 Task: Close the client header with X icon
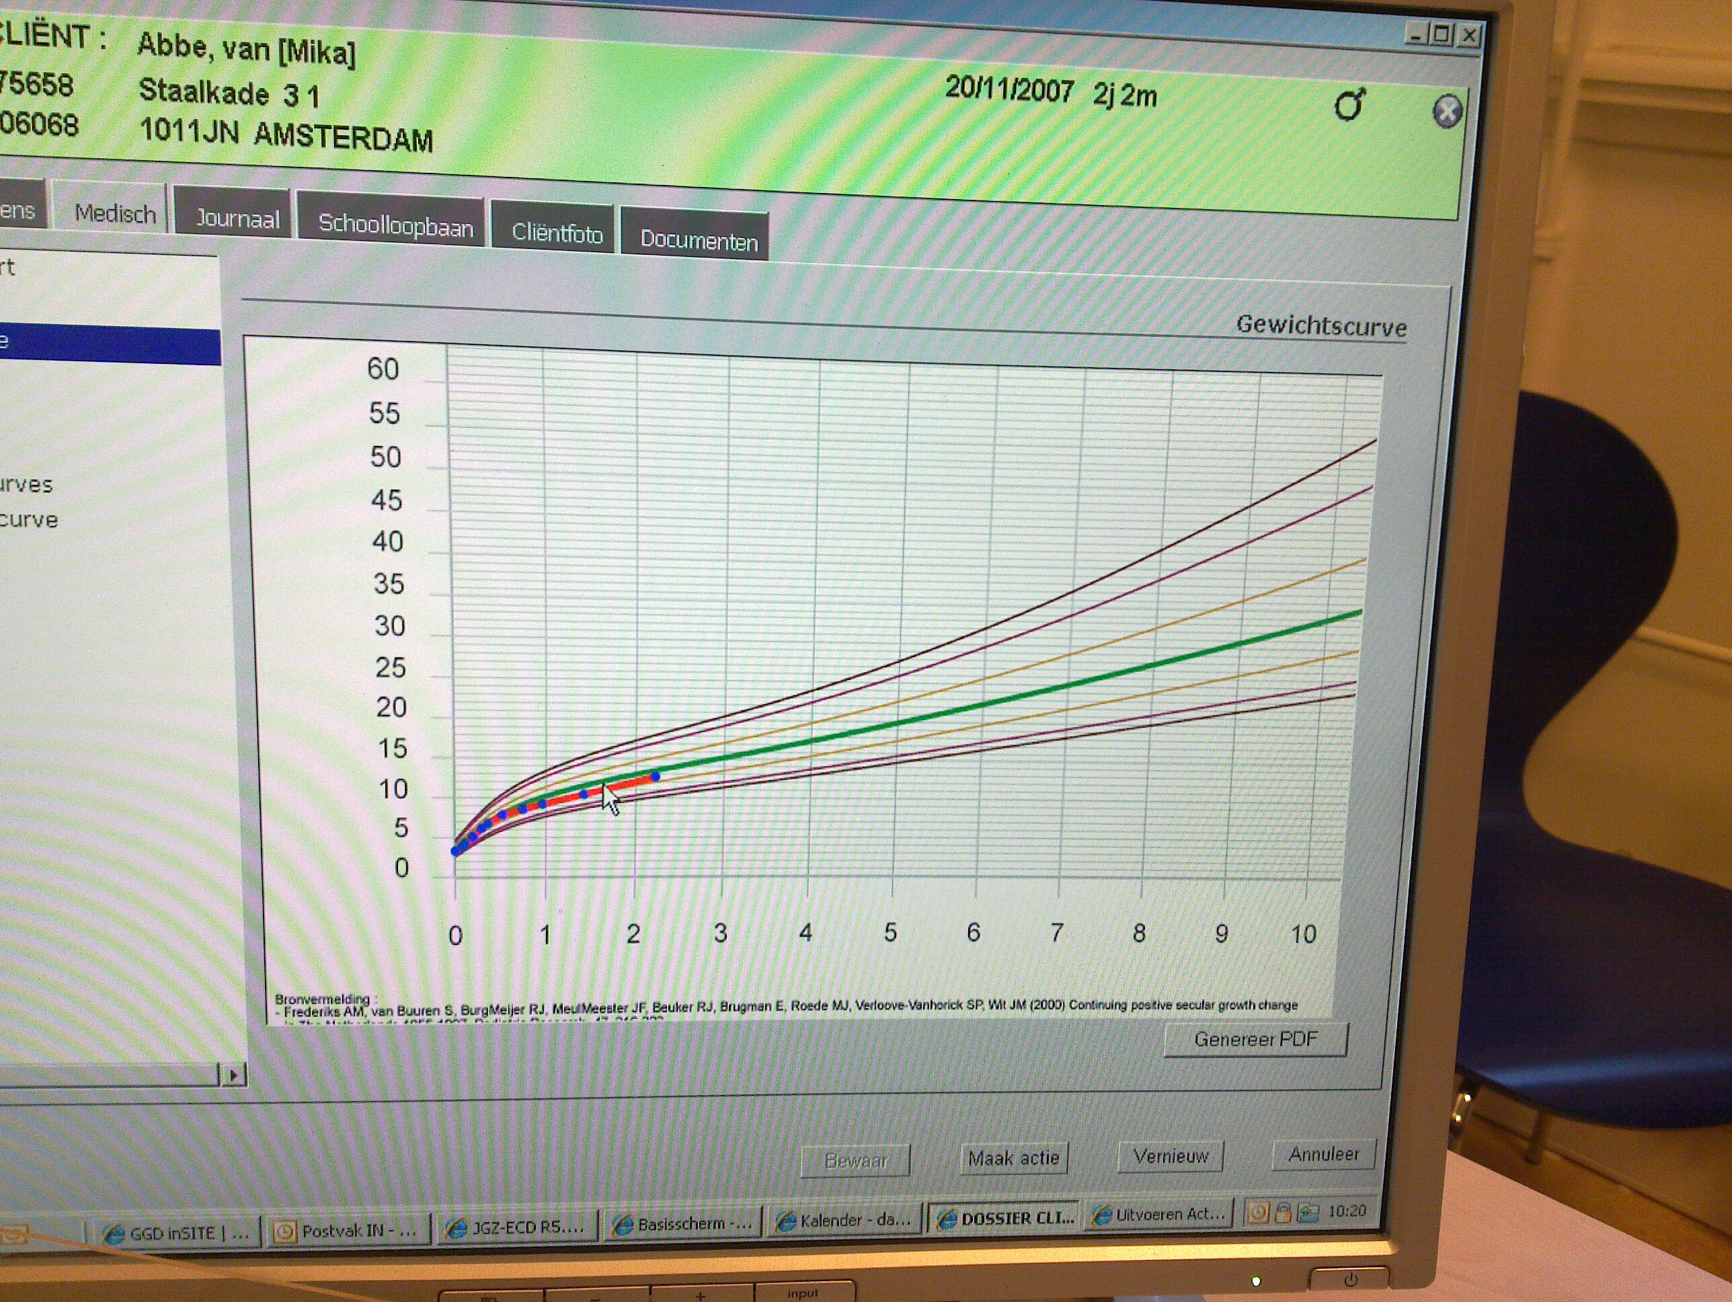point(1447,111)
